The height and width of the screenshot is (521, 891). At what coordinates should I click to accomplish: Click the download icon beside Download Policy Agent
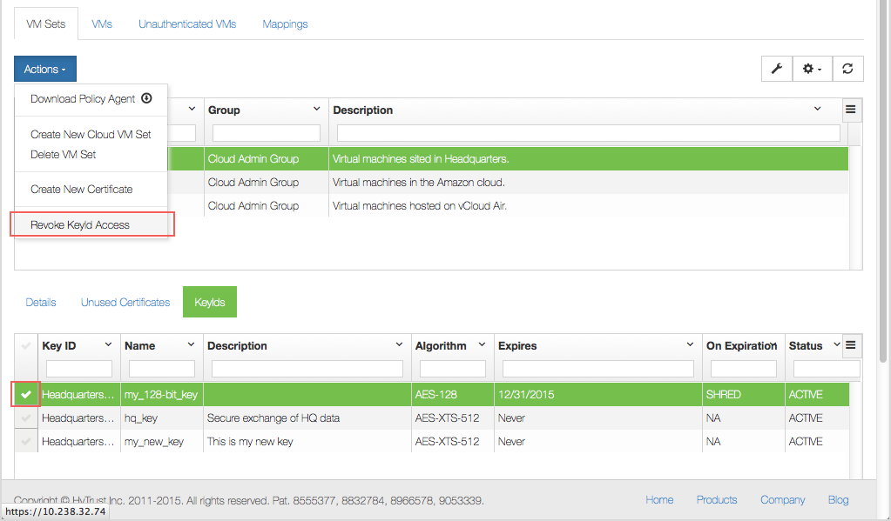pyautogui.click(x=146, y=98)
